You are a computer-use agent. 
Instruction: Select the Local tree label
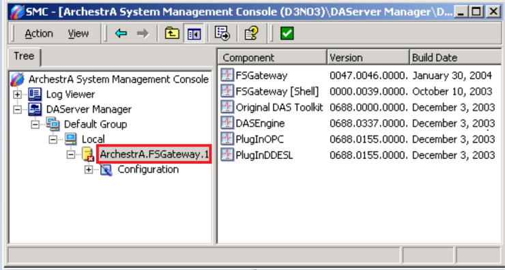93,139
